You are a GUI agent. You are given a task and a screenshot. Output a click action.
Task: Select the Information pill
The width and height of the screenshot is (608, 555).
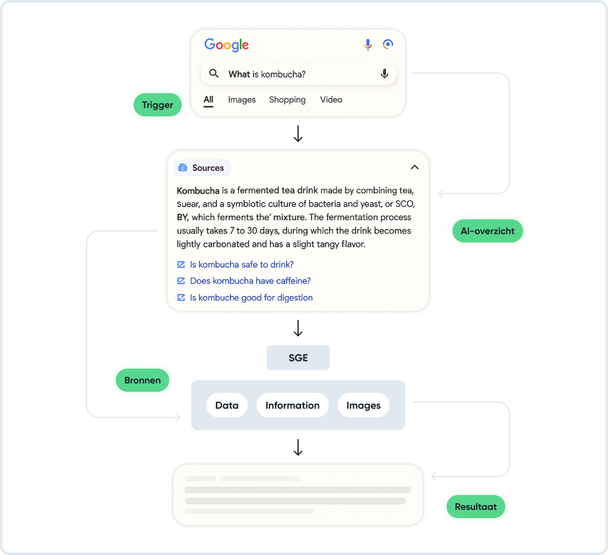tap(292, 405)
